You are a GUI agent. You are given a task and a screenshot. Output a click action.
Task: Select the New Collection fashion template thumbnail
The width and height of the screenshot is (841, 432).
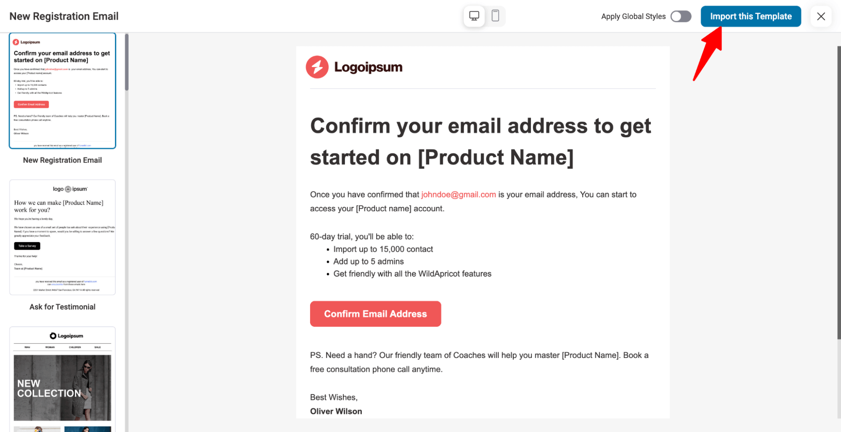pyautogui.click(x=62, y=379)
